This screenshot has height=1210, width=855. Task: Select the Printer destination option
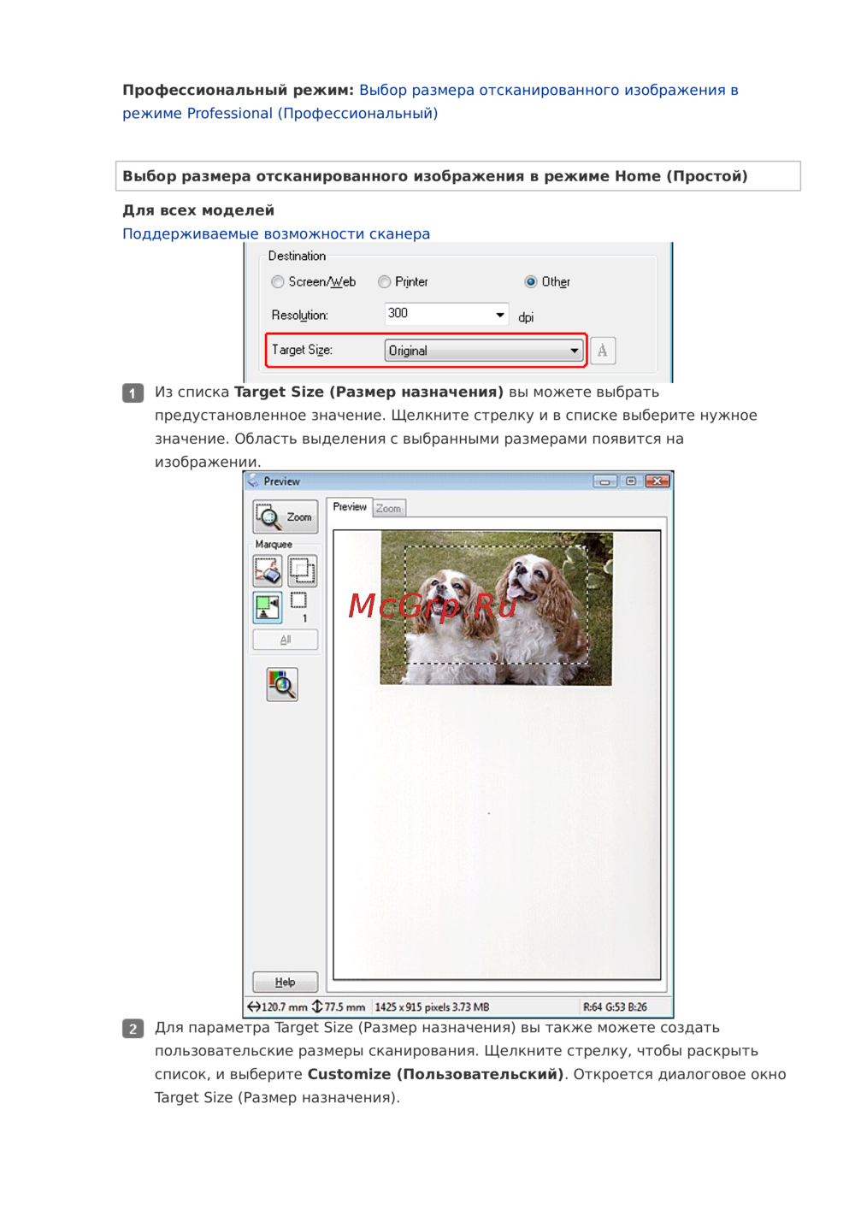[385, 282]
